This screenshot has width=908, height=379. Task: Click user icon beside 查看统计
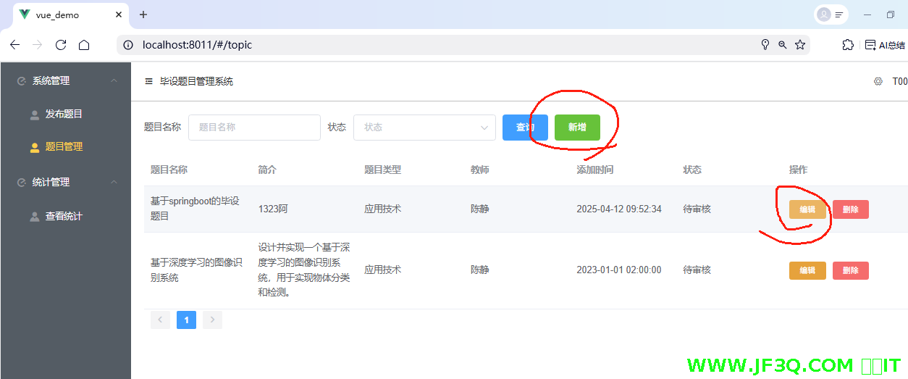click(x=34, y=217)
